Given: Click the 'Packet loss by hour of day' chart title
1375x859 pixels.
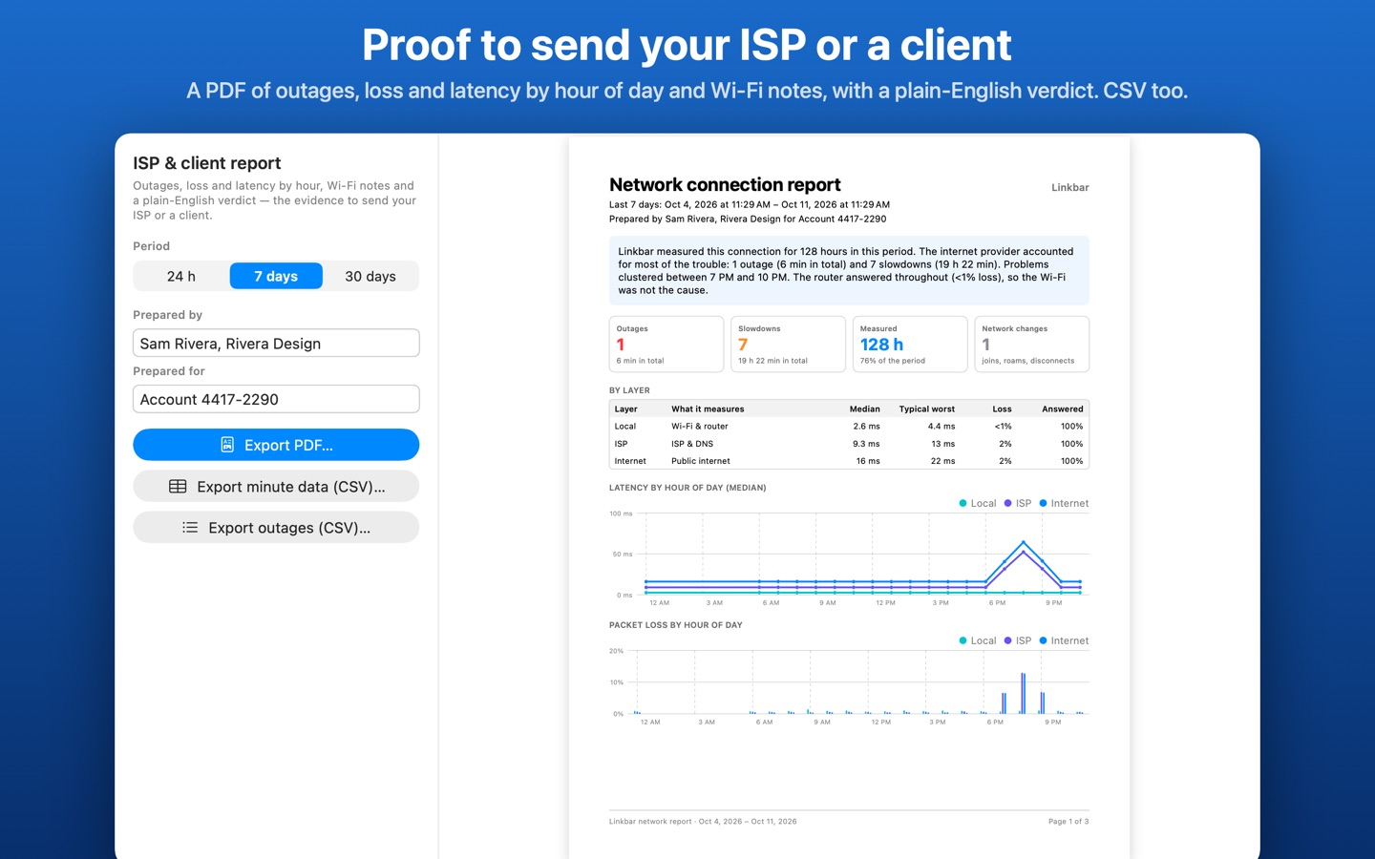Looking at the screenshot, I should click(x=676, y=625).
